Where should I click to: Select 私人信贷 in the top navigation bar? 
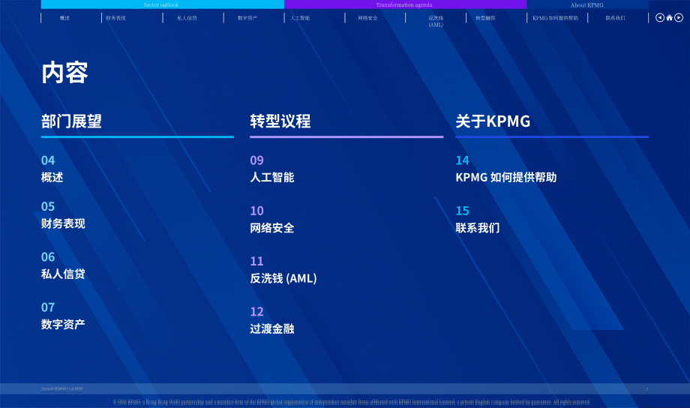click(187, 18)
